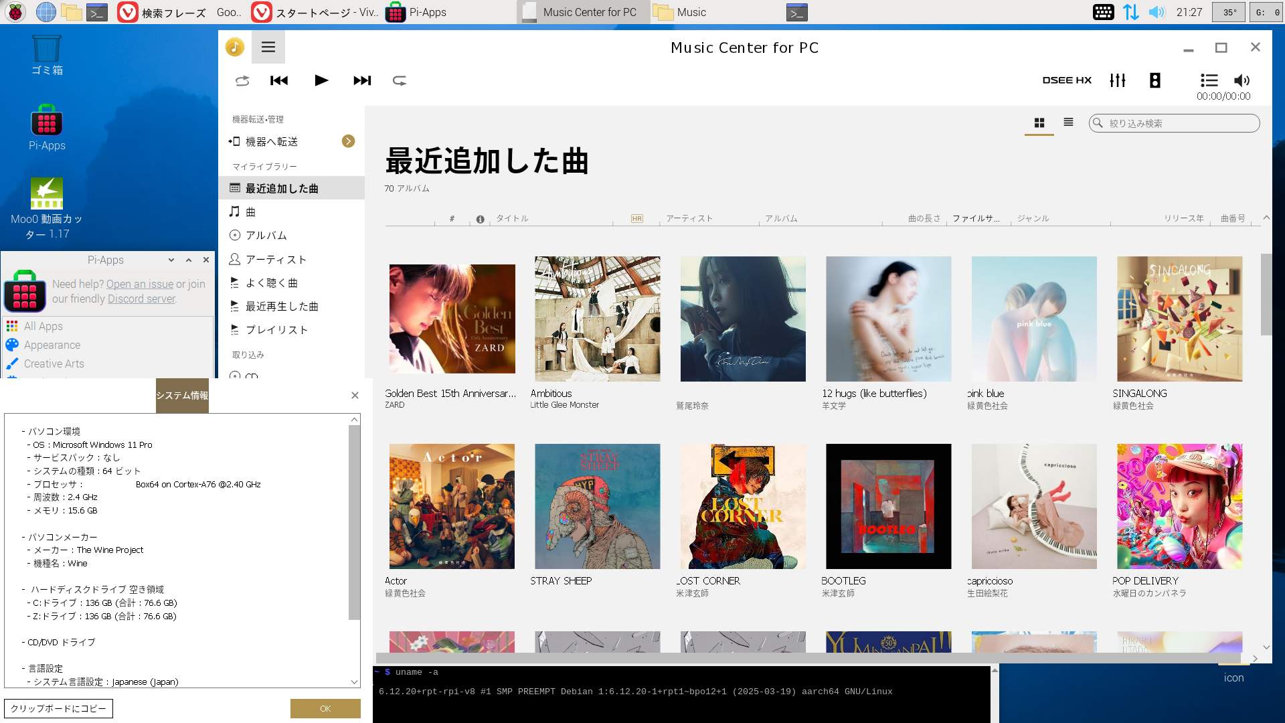Switch to list view

[1068, 123]
